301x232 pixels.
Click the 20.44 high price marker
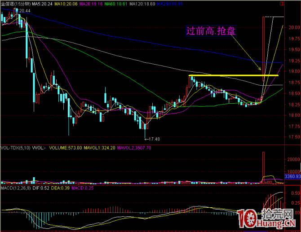pyautogui.click(x=25, y=11)
